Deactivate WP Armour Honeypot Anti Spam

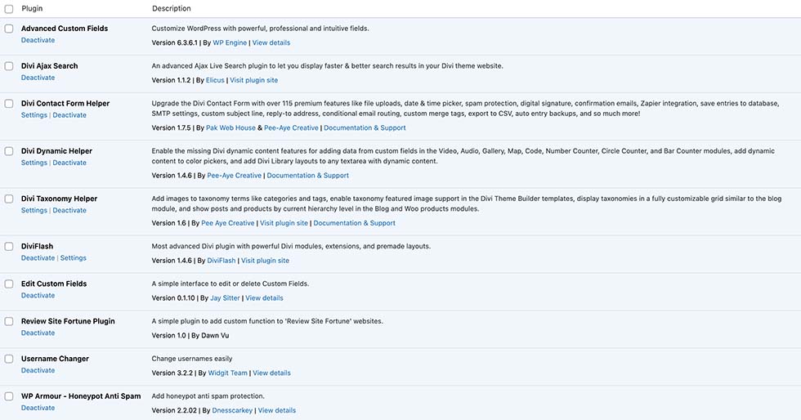pyautogui.click(x=38, y=408)
